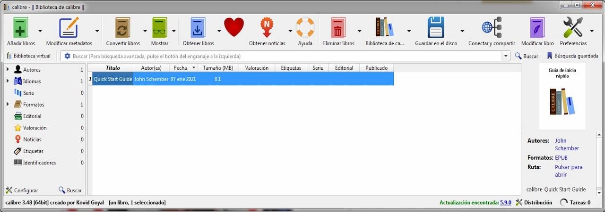Open Búsqueda guardada bookmark
Viewport: 605px width, 212px height.
tap(572, 56)
